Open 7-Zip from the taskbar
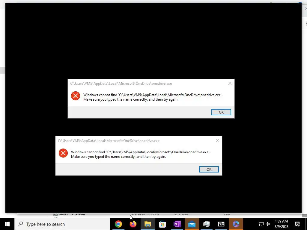Screen dimensions: 307x230 tap(221, 224)
